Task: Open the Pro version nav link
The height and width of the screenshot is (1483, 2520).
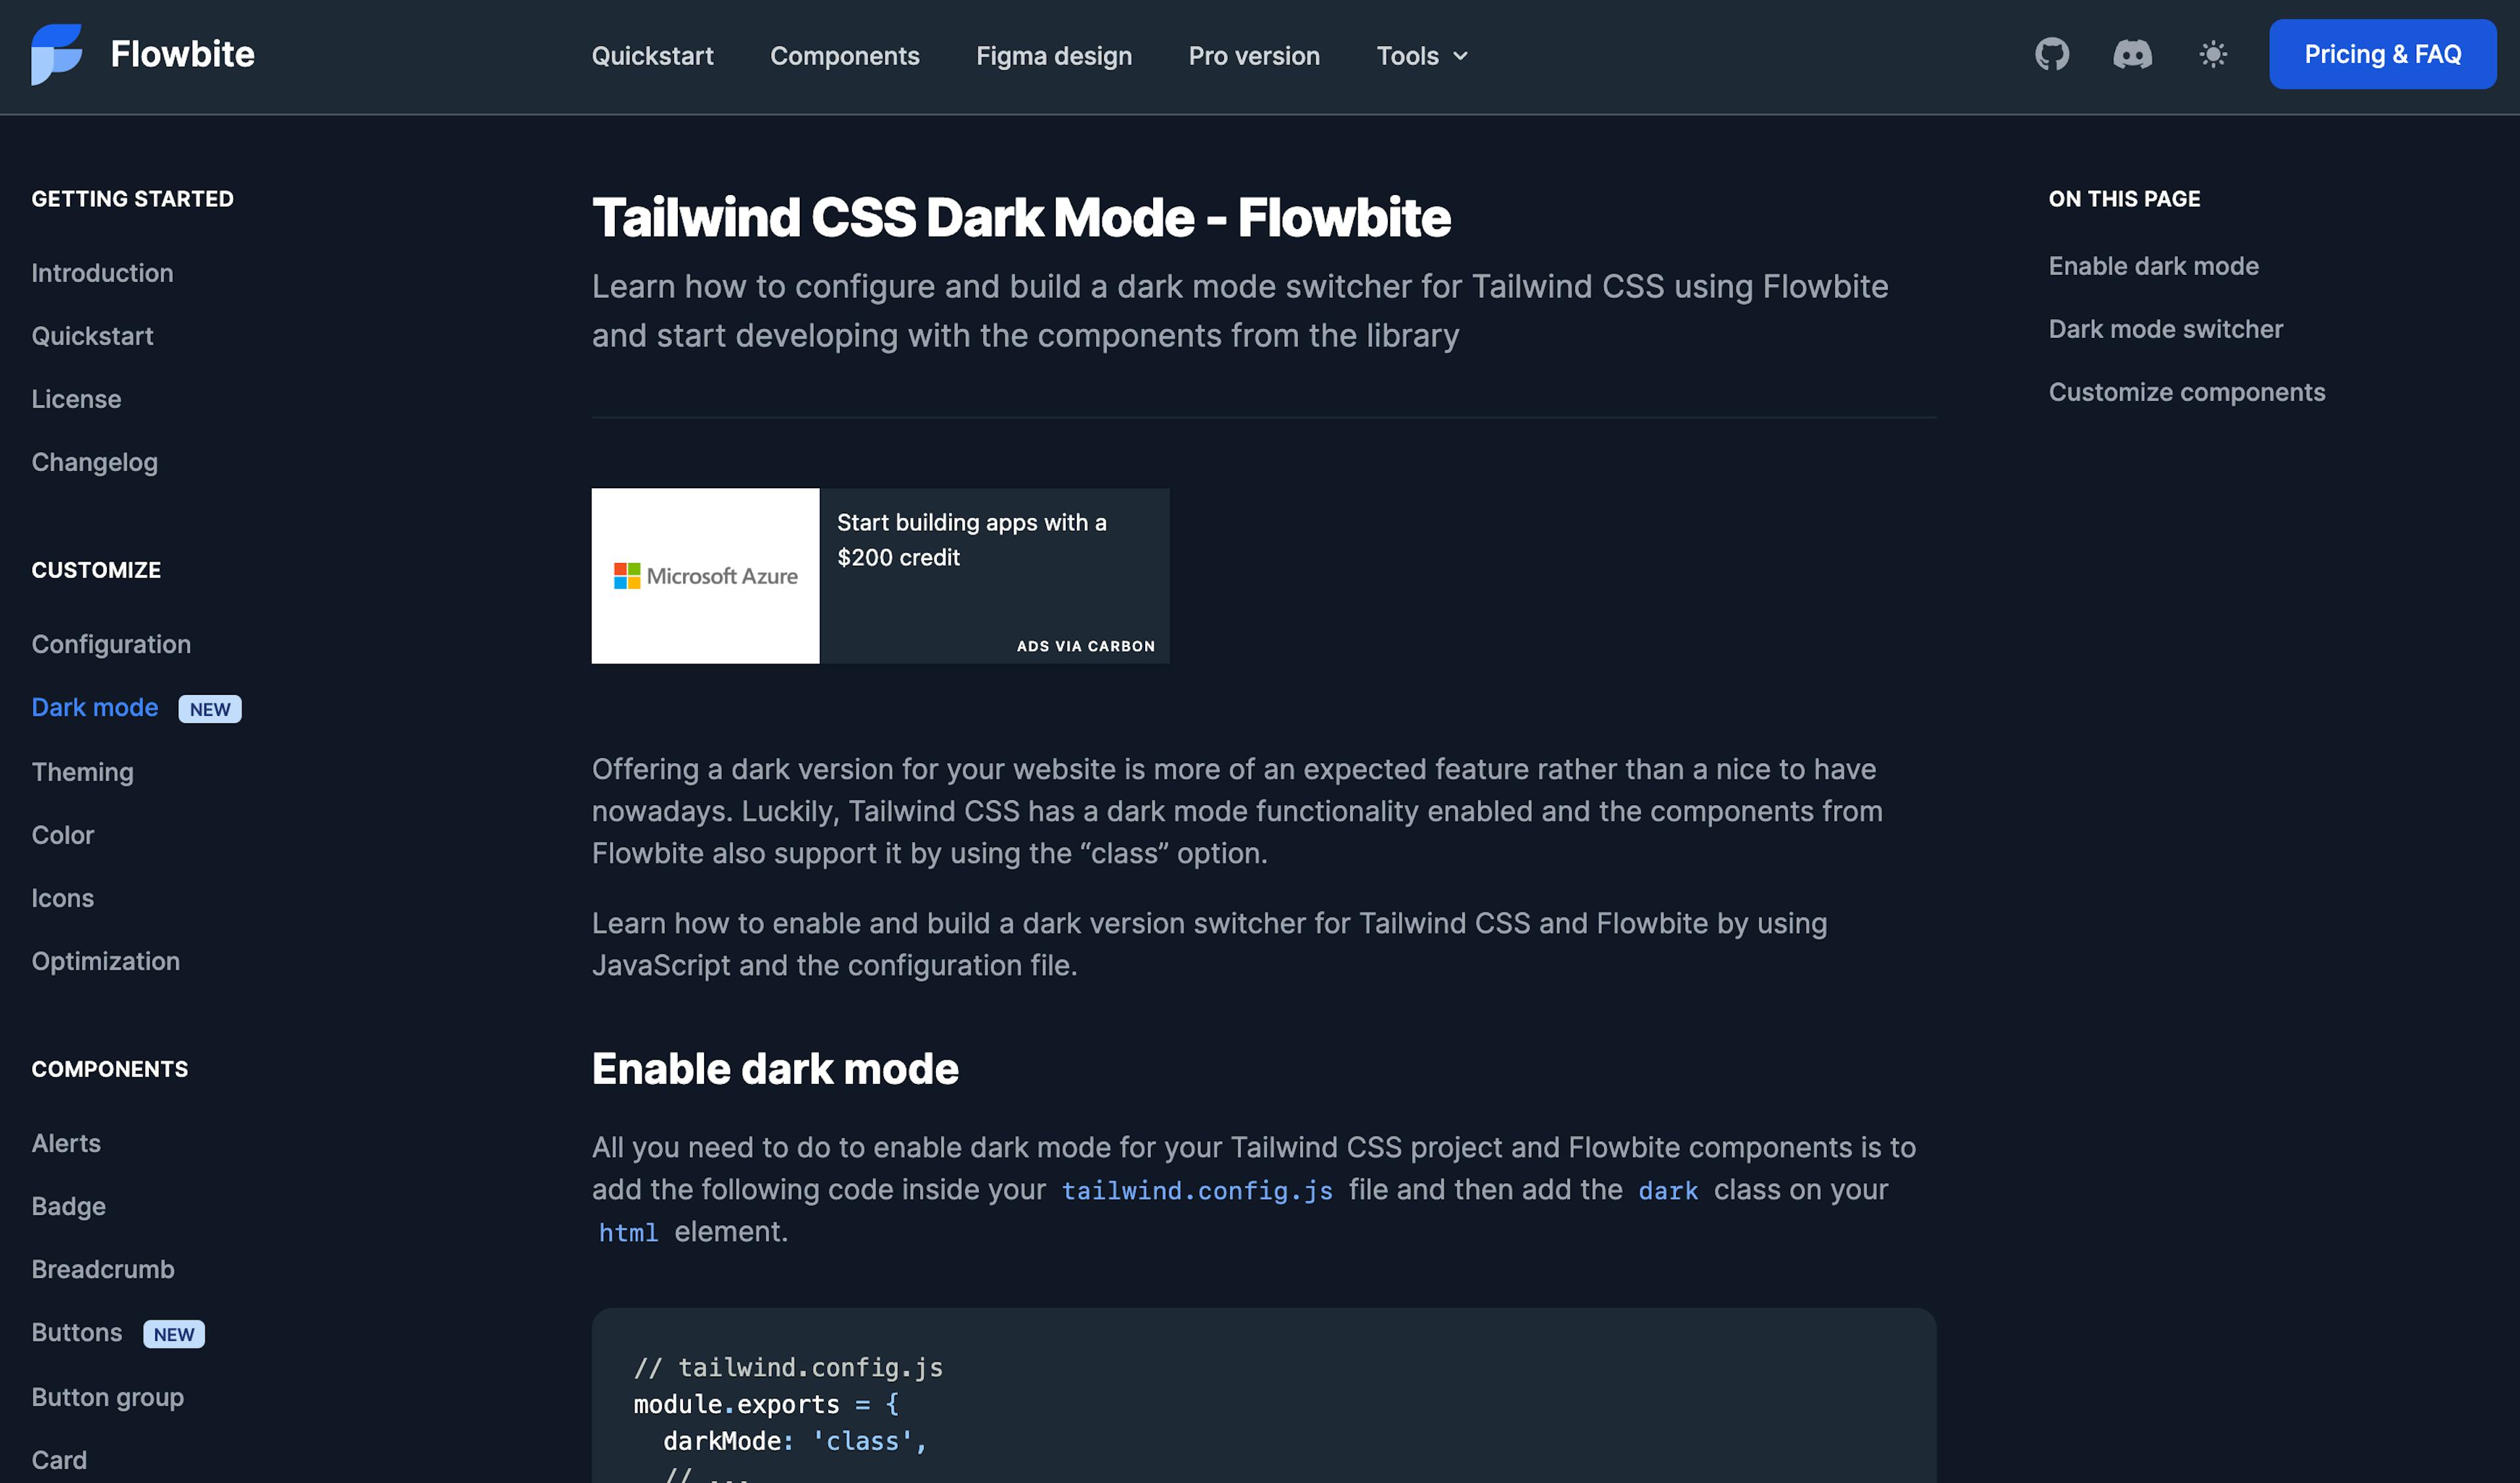Action: click(x=1253, y=56)
